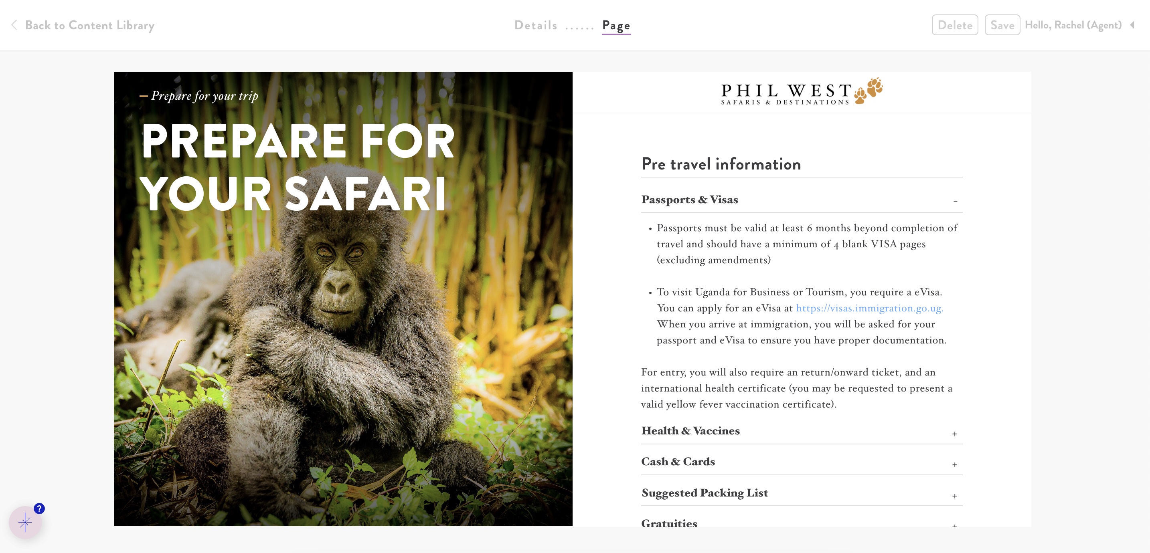Open the visas.immigration.go.ug link

869,308
